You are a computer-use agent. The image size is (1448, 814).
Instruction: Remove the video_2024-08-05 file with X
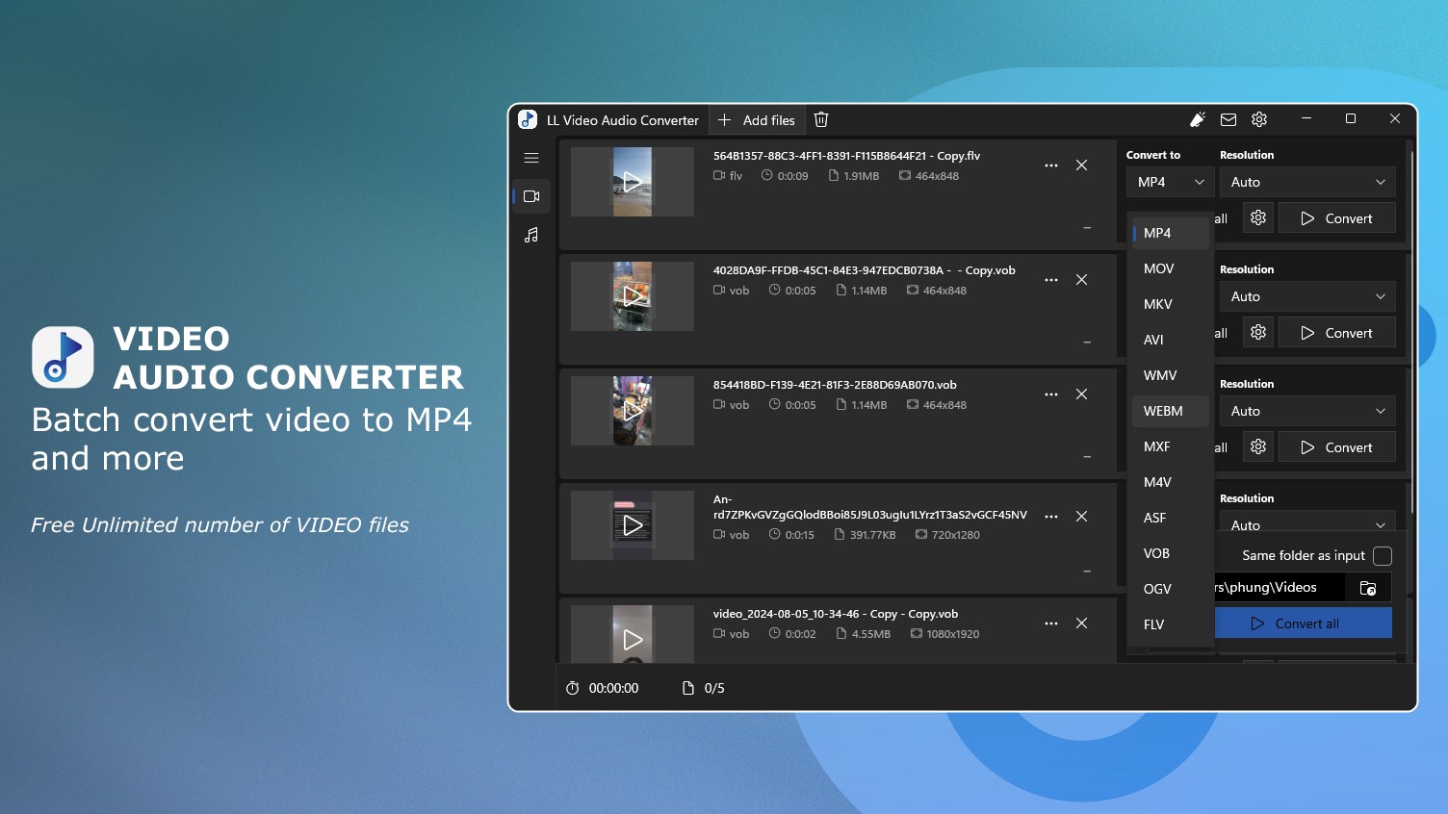(x=1082, y=623)
